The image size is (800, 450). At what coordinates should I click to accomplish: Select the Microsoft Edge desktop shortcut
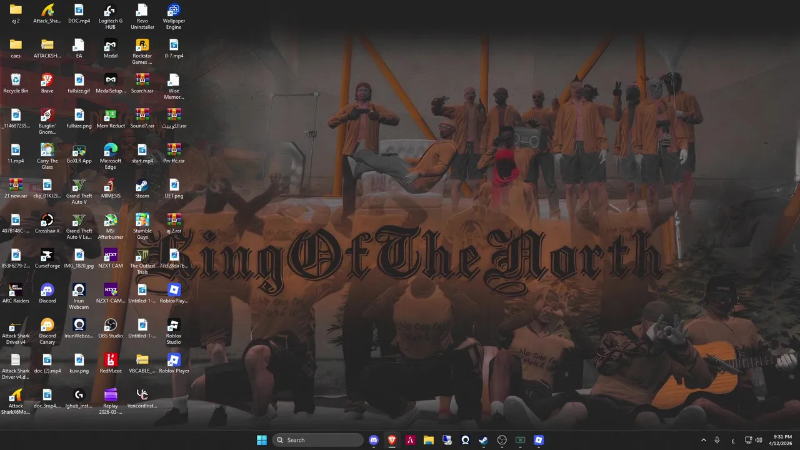110,157
